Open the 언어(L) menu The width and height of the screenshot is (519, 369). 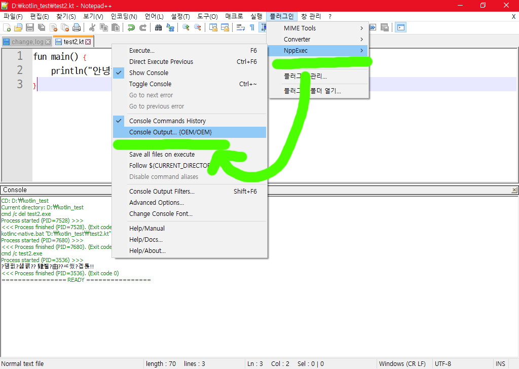coord(154,16)
